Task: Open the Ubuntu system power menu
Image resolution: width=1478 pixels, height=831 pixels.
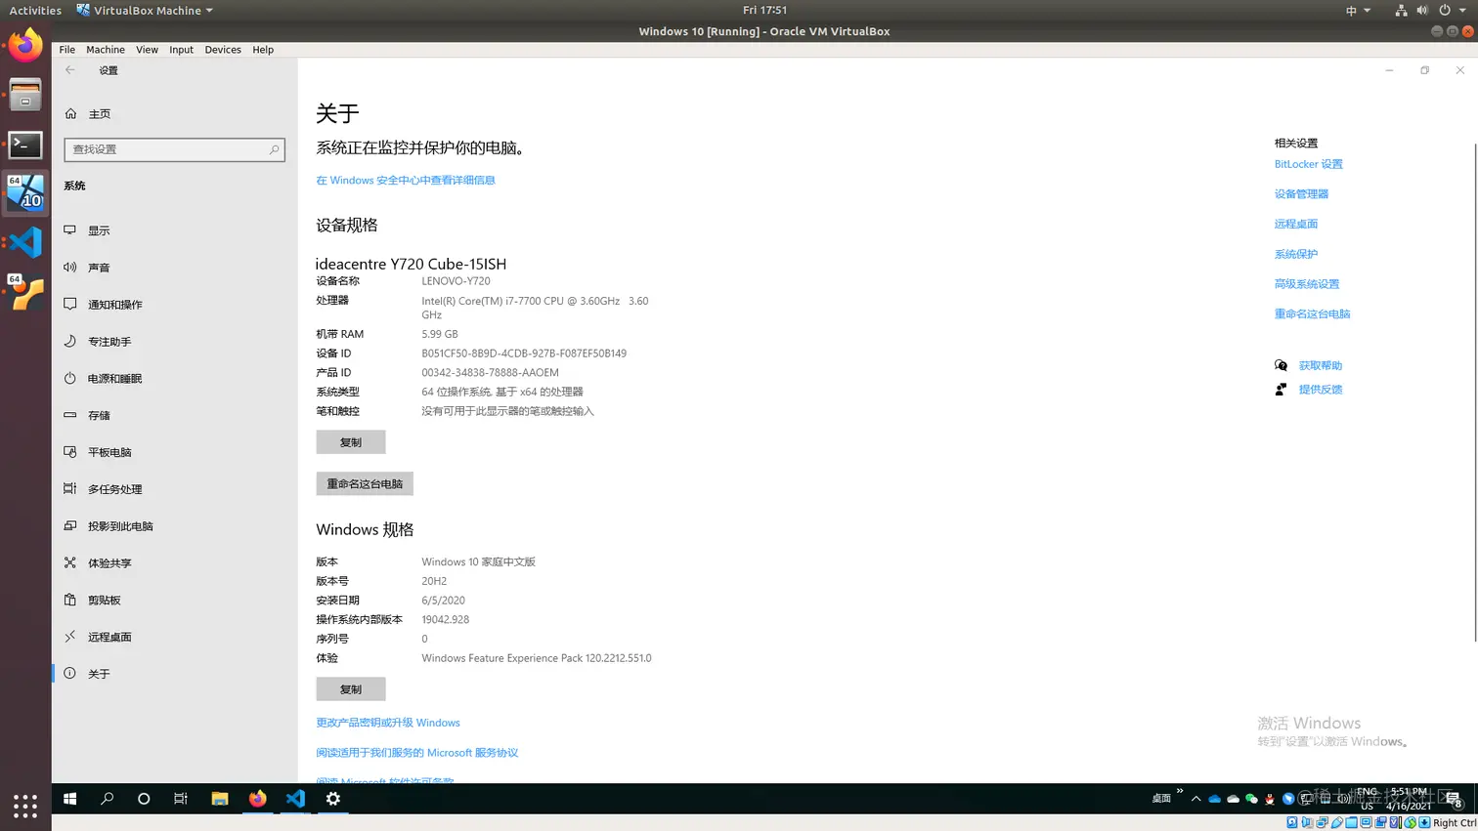Action: 1452,11
